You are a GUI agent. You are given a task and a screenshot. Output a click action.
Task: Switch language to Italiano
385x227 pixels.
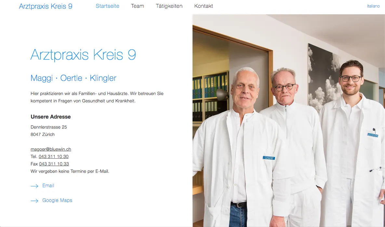[x=373, y=6]
